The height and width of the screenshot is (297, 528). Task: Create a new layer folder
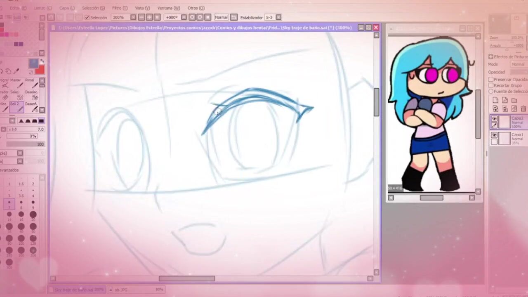(x=514, y=100)
